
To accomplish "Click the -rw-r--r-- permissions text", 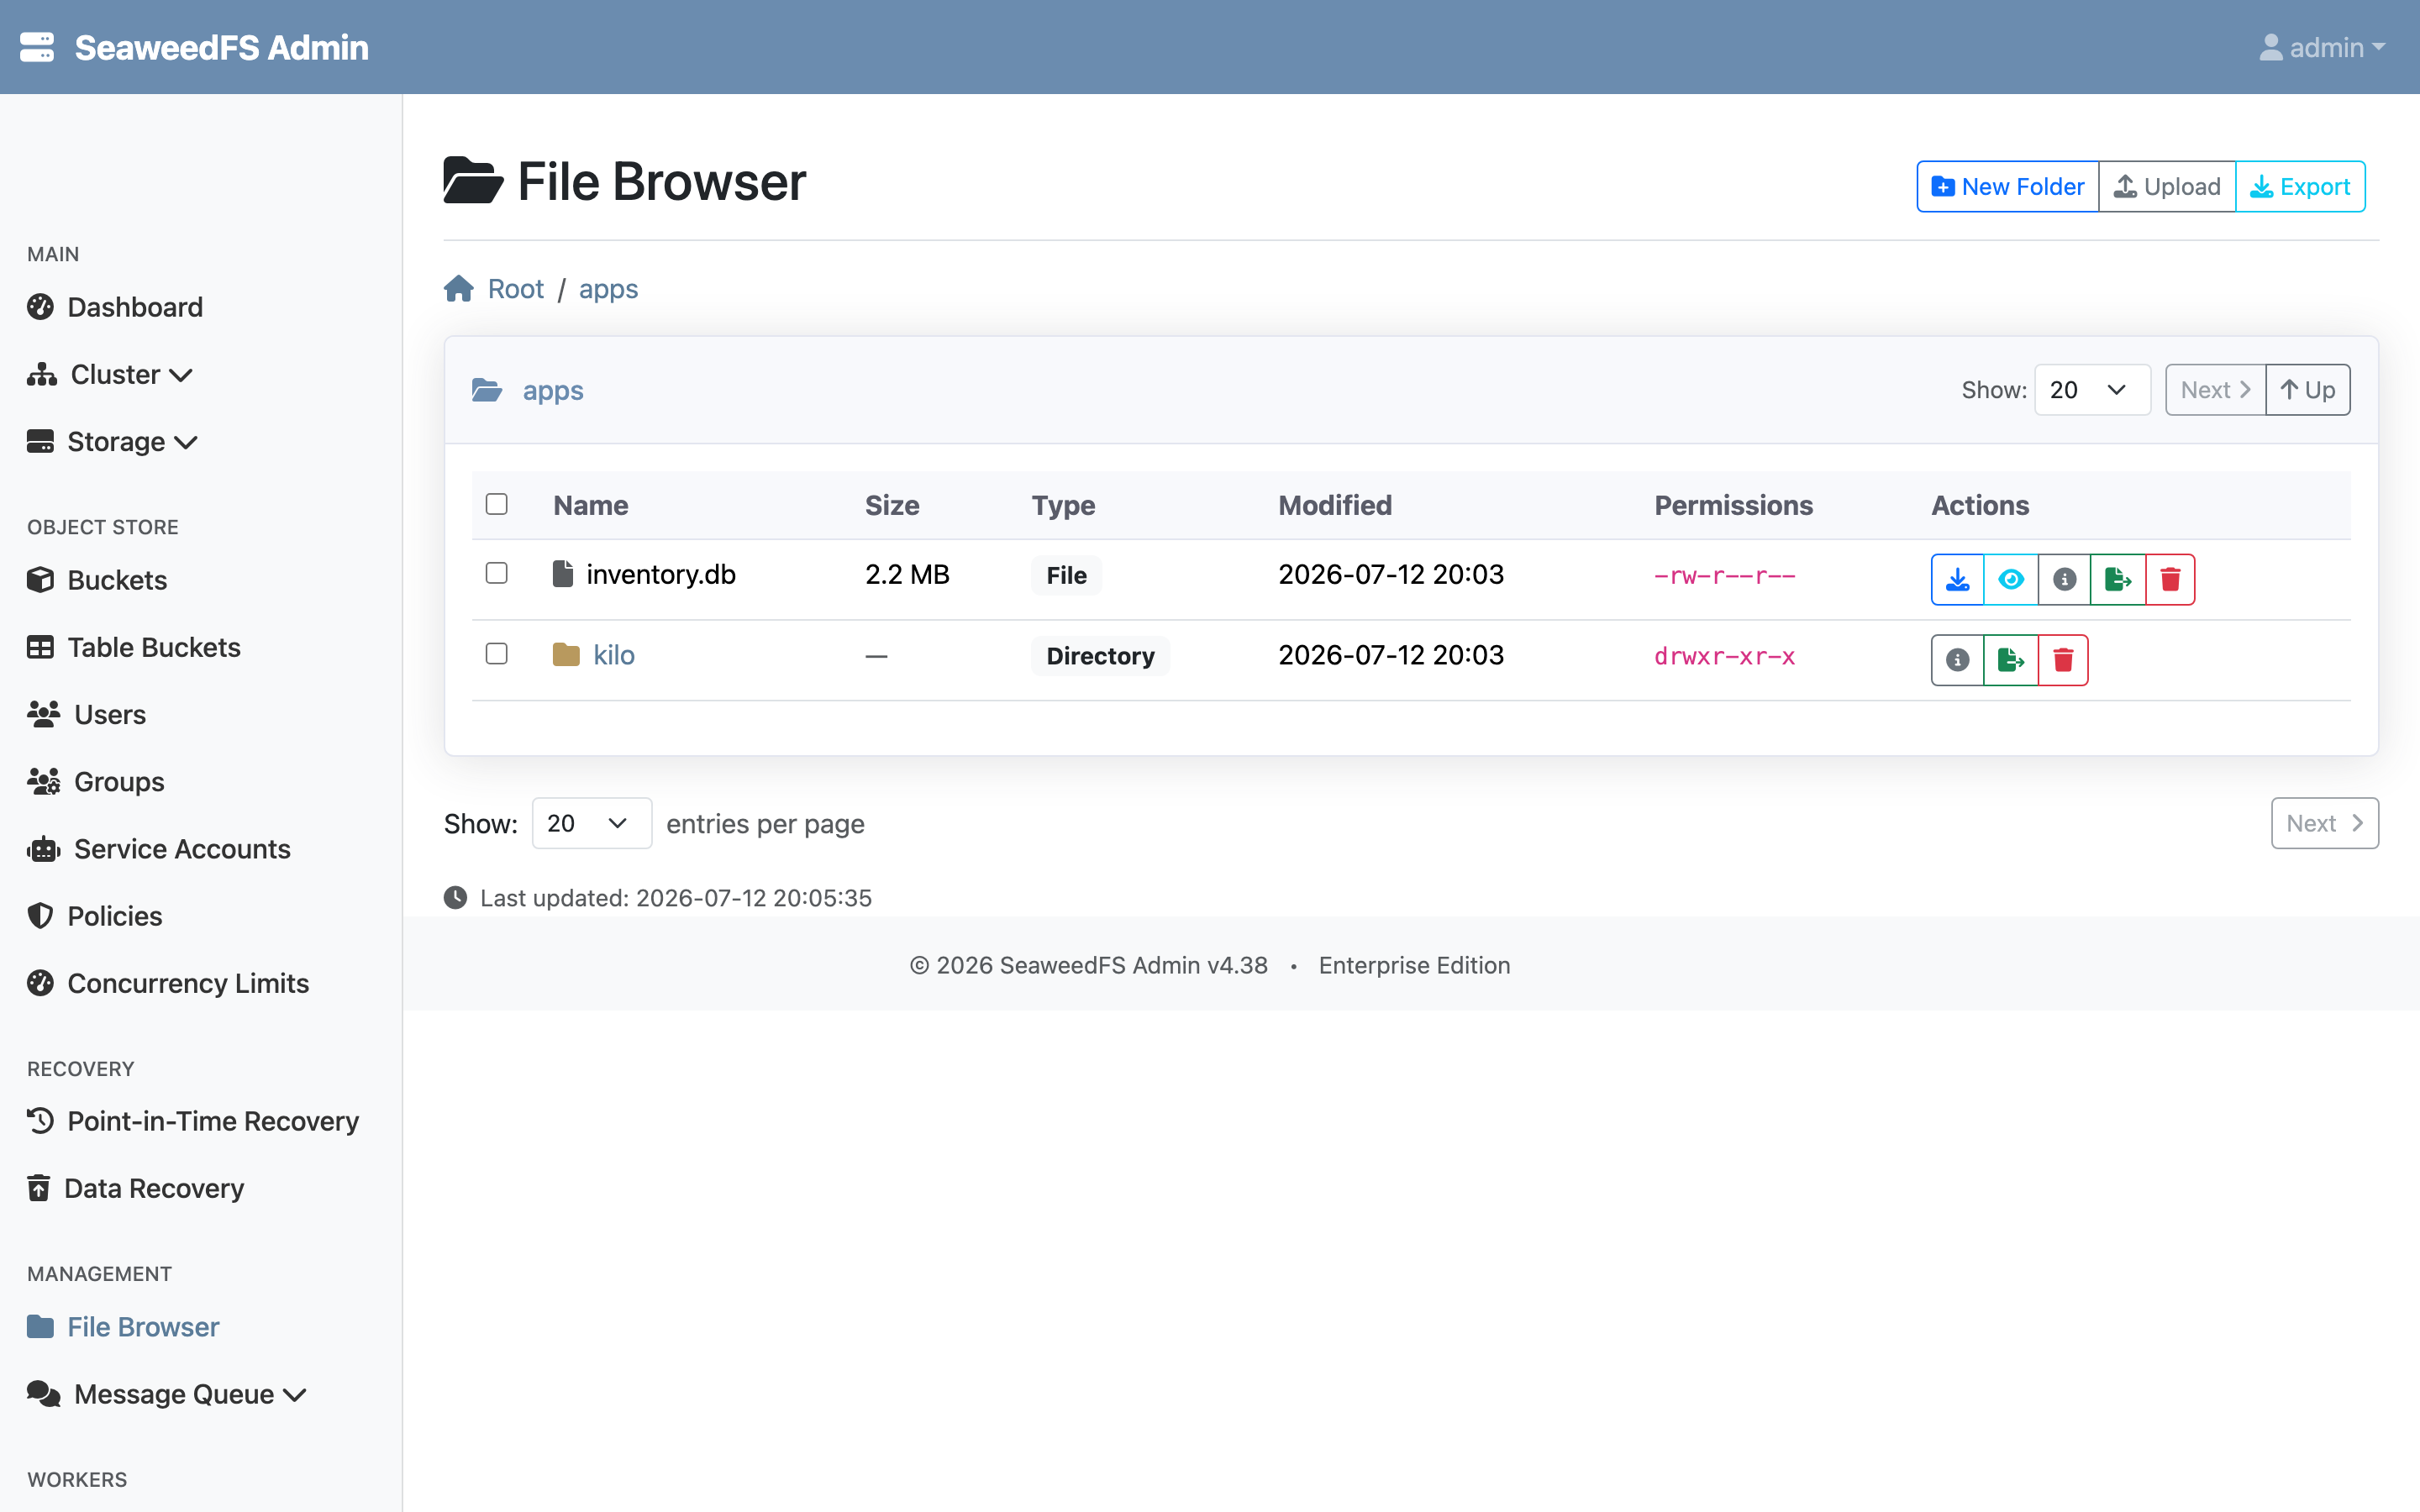I will coord(1725,575).
